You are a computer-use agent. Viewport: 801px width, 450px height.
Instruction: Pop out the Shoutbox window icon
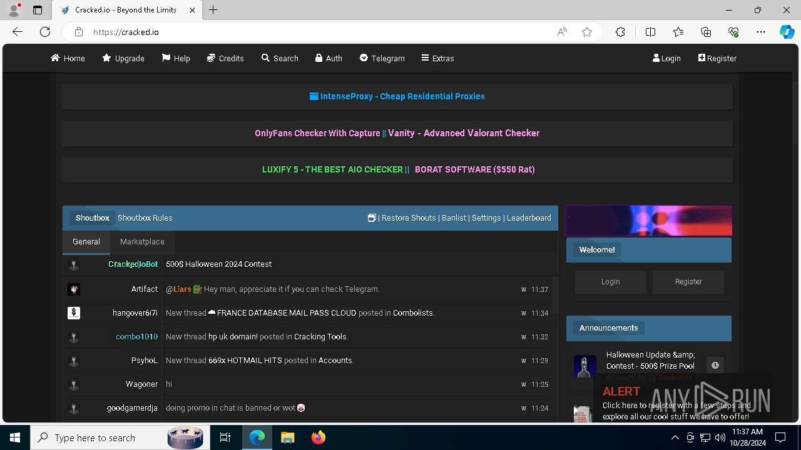[x=372, y=217]
